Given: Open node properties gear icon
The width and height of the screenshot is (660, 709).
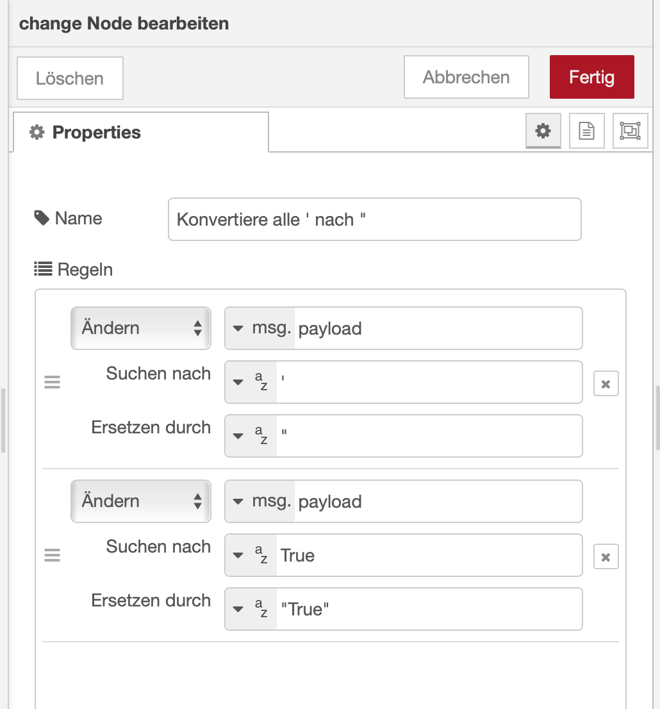Looking at the screenshot, I should pos(543,131).
